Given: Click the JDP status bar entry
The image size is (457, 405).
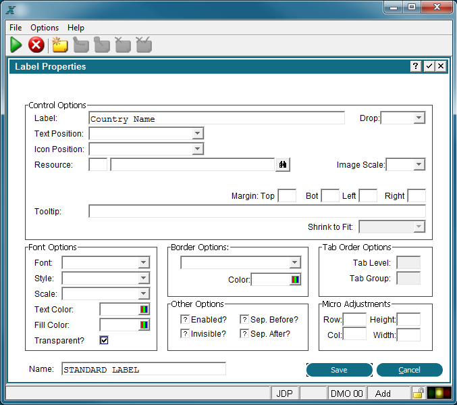Looking at the screenshot, I should click(x=284, y=394).
